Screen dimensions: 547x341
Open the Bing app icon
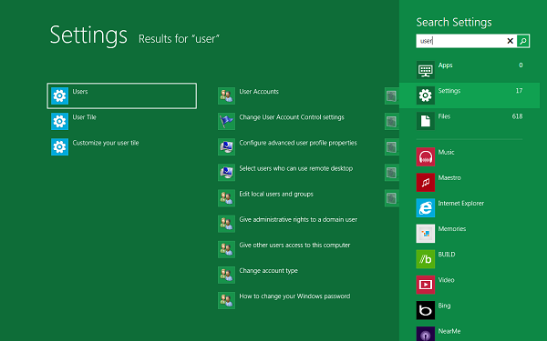[x=425, y=310]
